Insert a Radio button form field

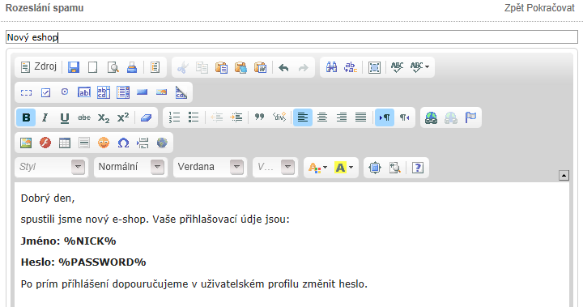point(65,92)
